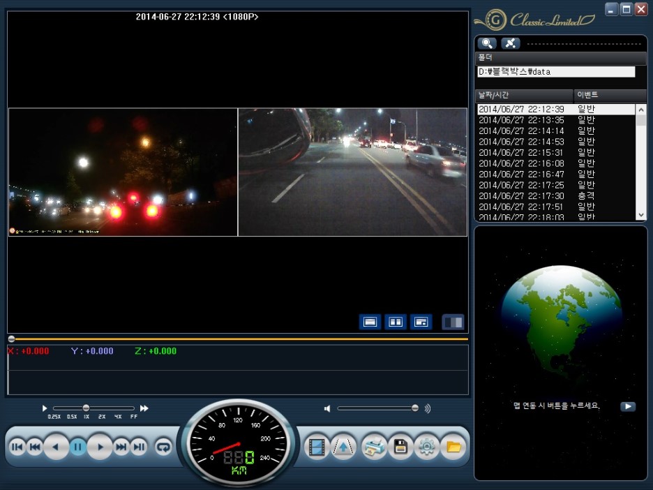Click the film strip video capture icon
653x490 pixels.
(x=317, y=447)
